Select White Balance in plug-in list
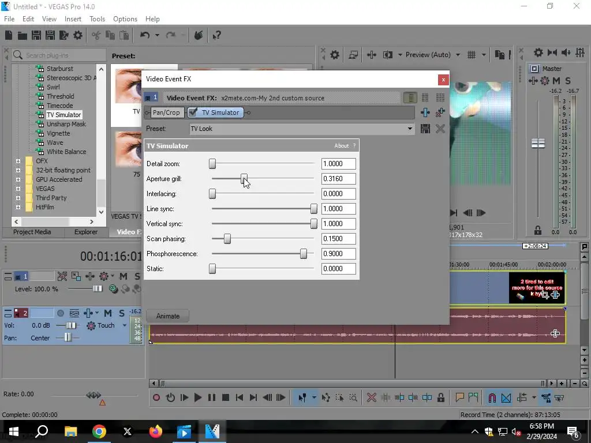Viewport: 591px width, 443px height. 66,152
